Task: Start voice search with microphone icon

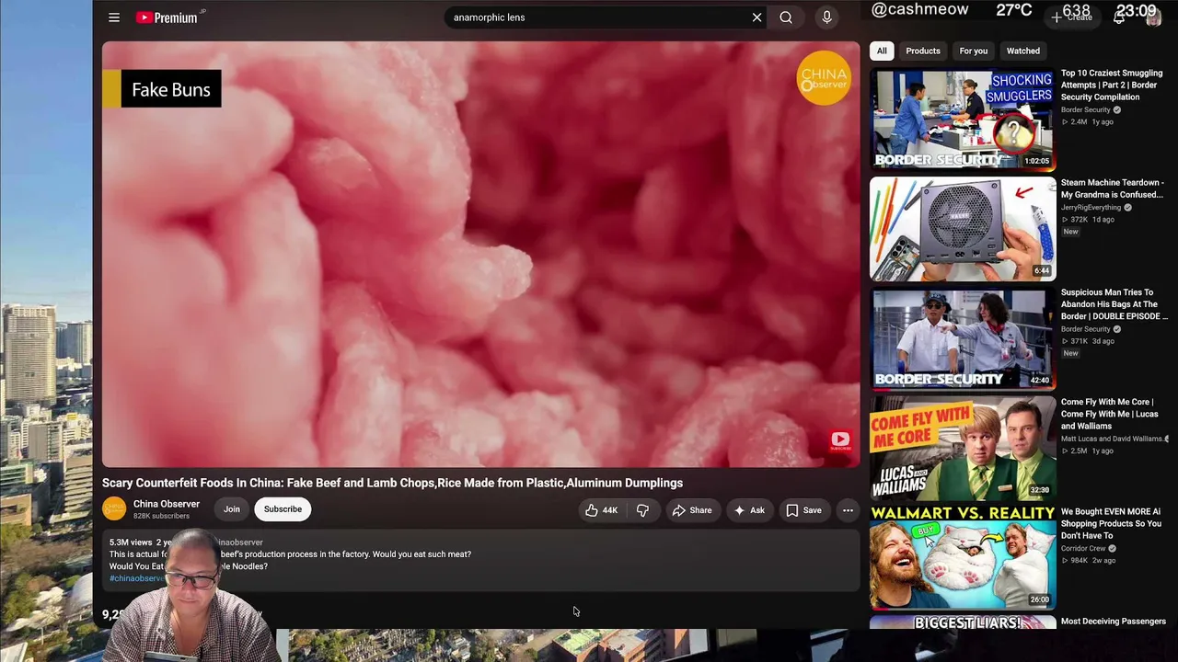Action: (826, 17)
